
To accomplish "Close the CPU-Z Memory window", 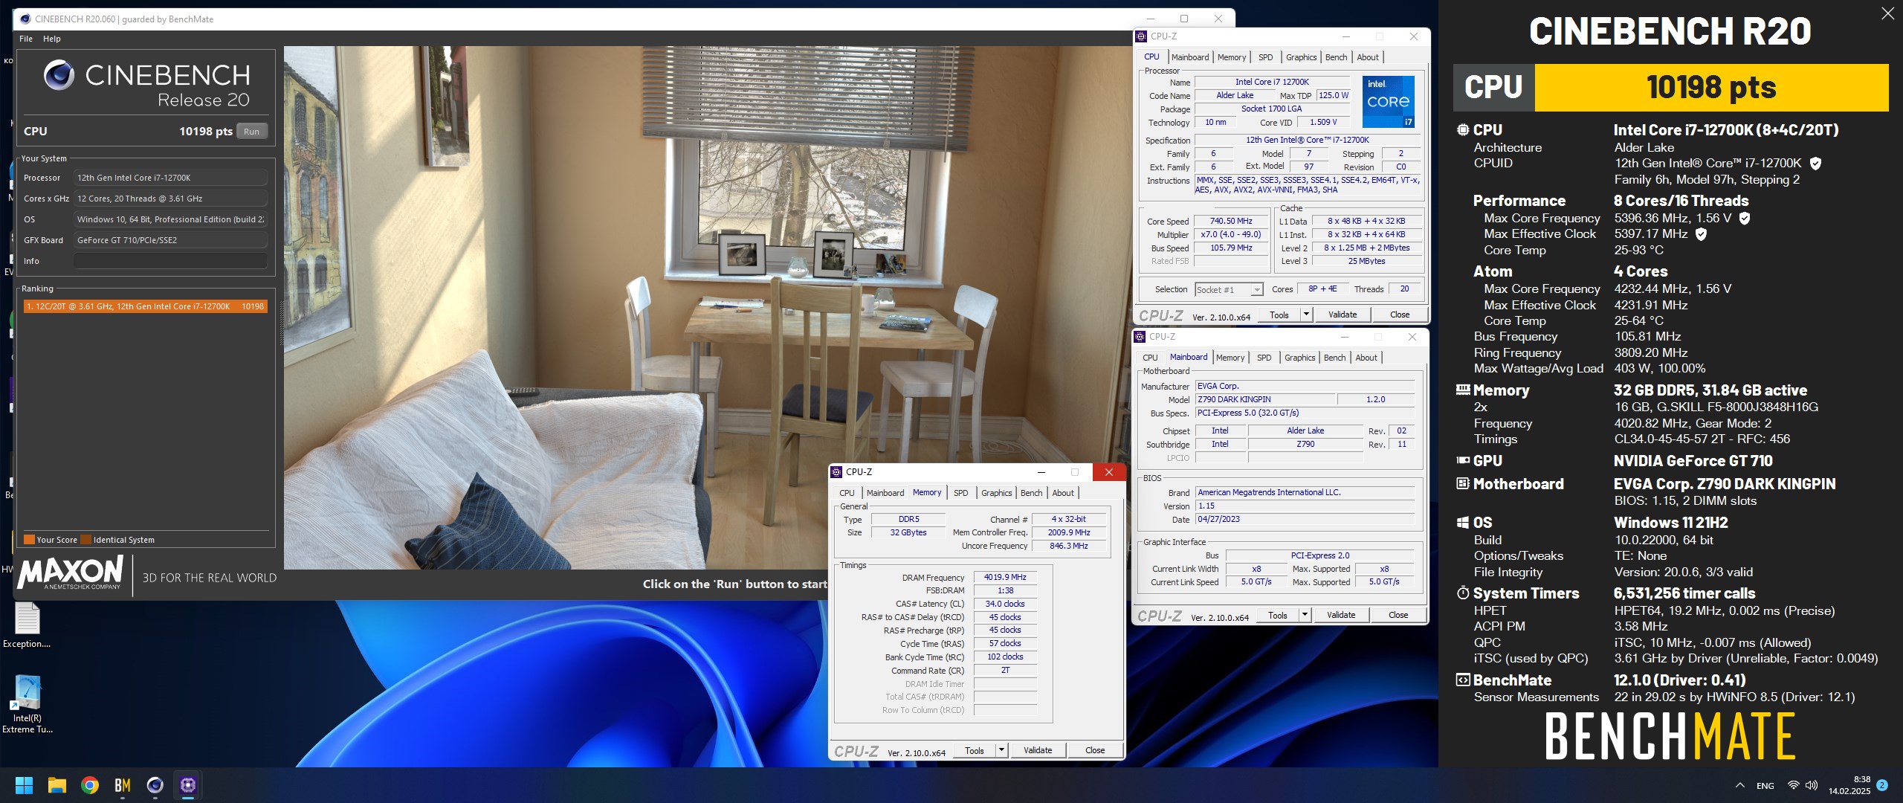I will pos(1109,472).
